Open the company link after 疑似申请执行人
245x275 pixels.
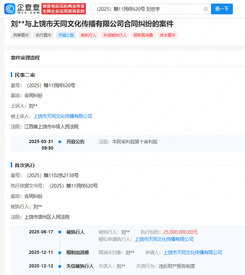(x=164, y=239)
